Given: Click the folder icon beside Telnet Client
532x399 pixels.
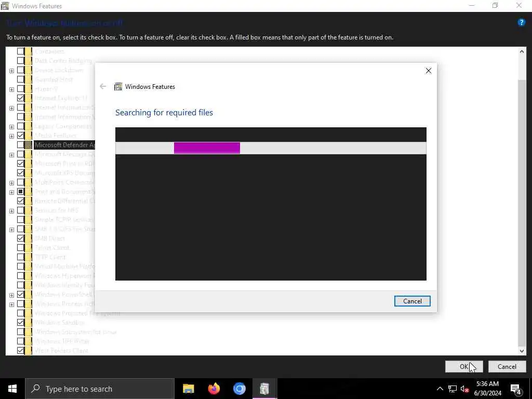Looking at the screenshot, I should point(29,248).
